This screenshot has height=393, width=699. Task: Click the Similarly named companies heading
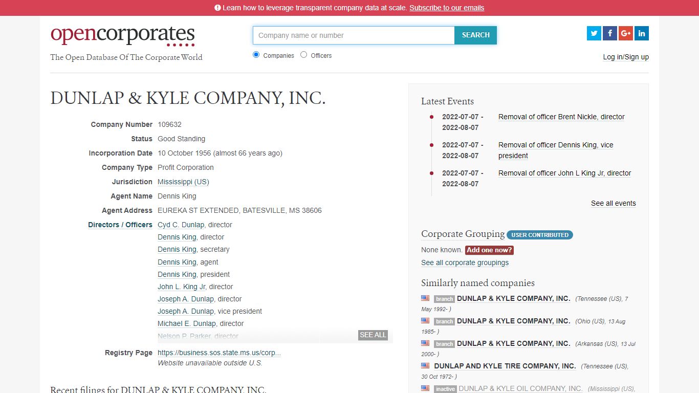tap(477, 283)
